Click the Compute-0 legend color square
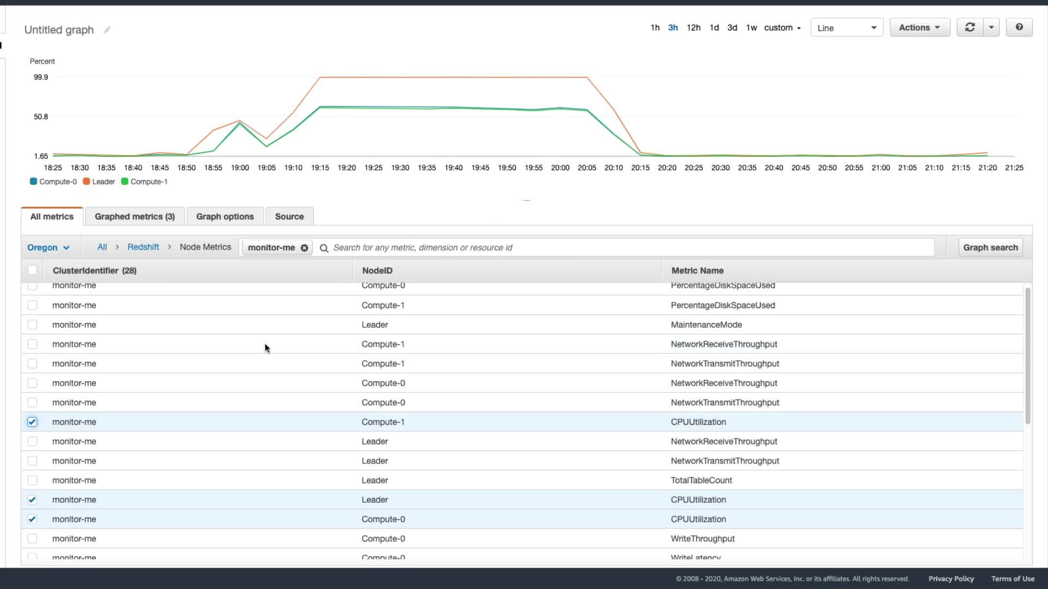 pos(33,182)
